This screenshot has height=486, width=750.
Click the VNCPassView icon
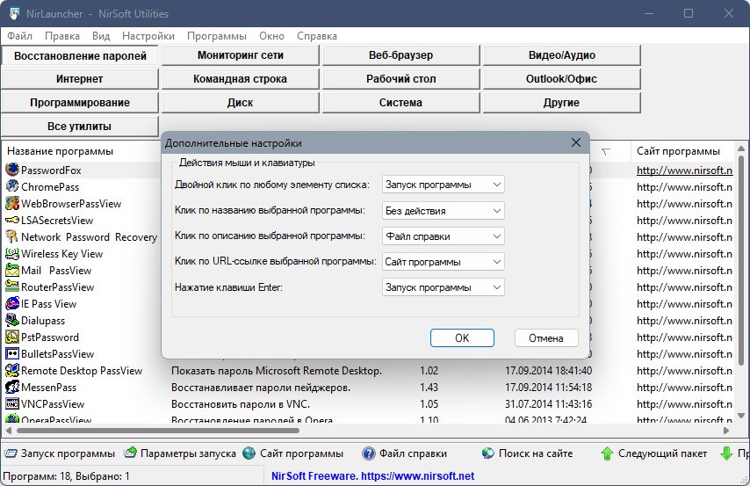point(12,403)
